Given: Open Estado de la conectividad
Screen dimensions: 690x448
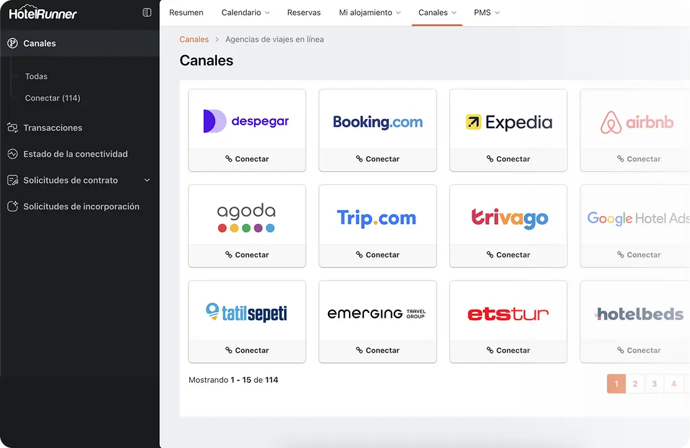Looking at the screenshot, I should coord(75,153).
